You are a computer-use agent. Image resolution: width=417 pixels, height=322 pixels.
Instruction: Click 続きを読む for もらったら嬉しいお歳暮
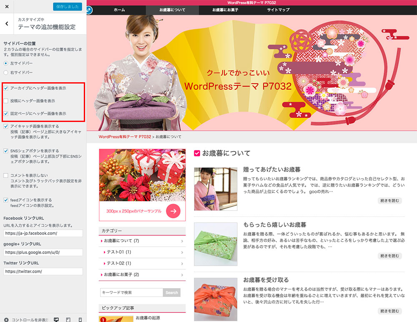click(x=389, y=256)
